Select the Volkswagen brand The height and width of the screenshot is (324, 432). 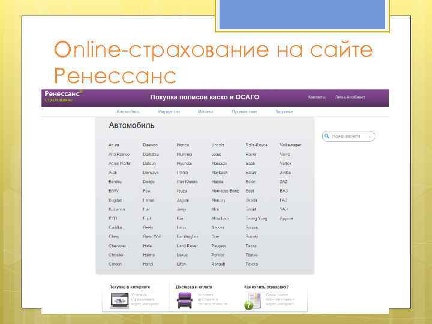pos(290,145)
